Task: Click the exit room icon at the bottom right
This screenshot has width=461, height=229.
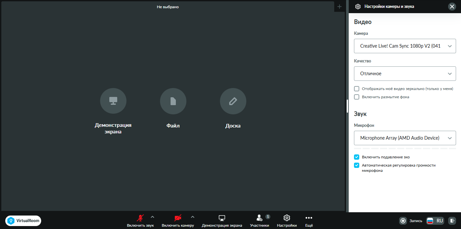Action: pyautogui.click(x=452, y=221)
